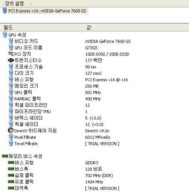Select the RAMDAC 클럭 row

pyautogui.click(x=94, y=99)
